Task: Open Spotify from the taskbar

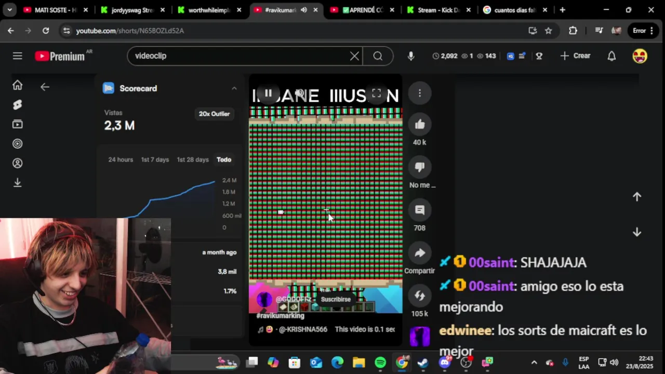Action: pyautogui.click(x=380, y=363)
